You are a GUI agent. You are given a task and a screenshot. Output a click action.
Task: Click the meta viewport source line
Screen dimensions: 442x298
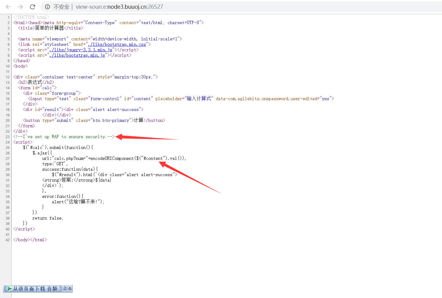click(100, 39)
